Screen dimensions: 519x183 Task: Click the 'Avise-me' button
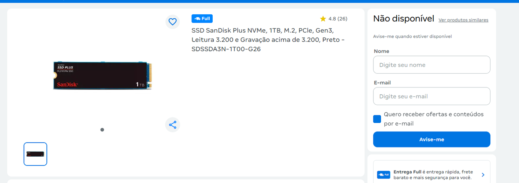click(432, 139)
